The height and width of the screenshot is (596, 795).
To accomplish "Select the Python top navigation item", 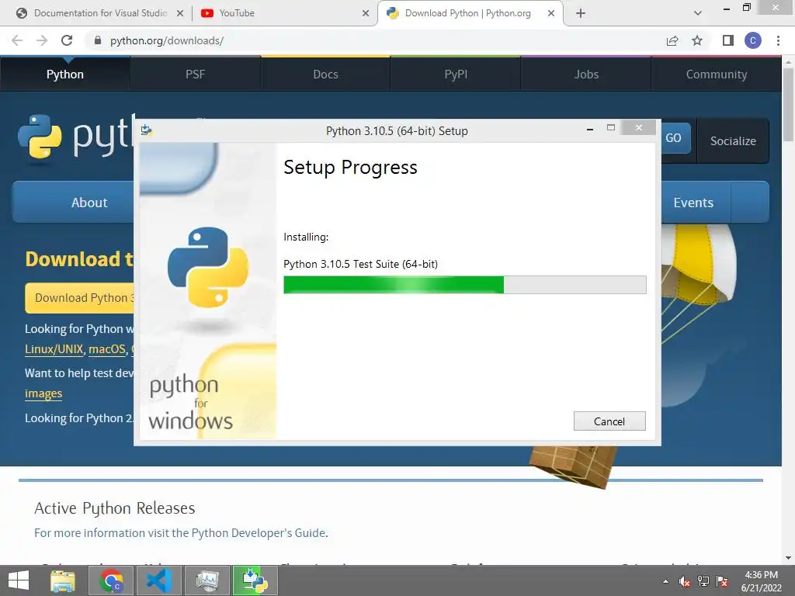I will point(65,74).
